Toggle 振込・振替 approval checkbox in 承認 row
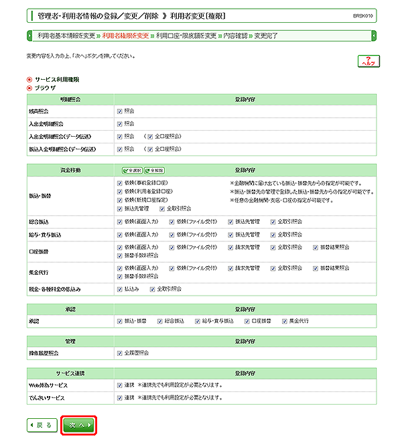 (119, 321)
